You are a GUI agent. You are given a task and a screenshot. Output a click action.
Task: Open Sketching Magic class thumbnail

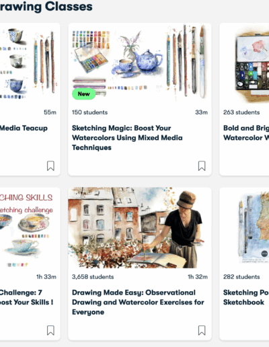pyautogui.click(x=140, y=63)
